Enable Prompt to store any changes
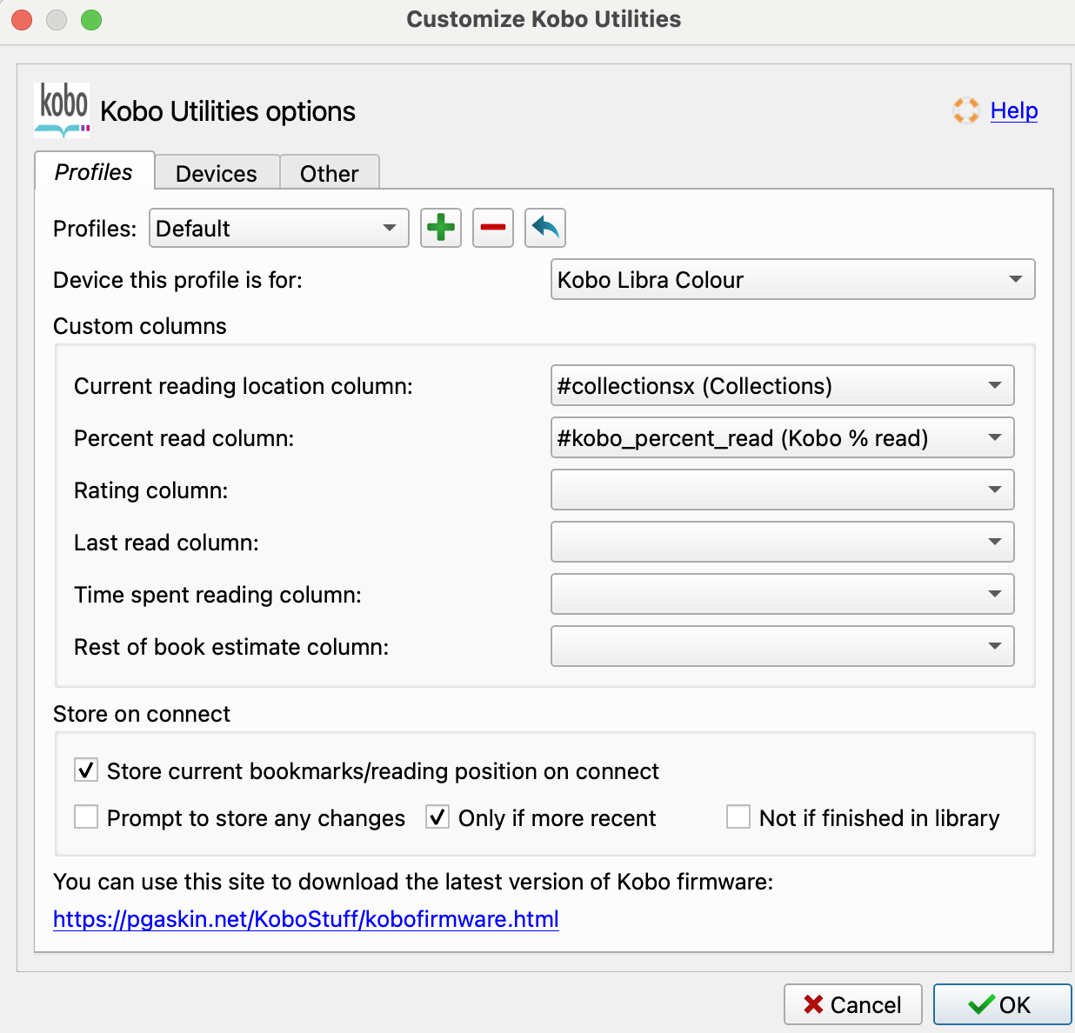Screen dimensions: 1075x1033 pos(86,817)
